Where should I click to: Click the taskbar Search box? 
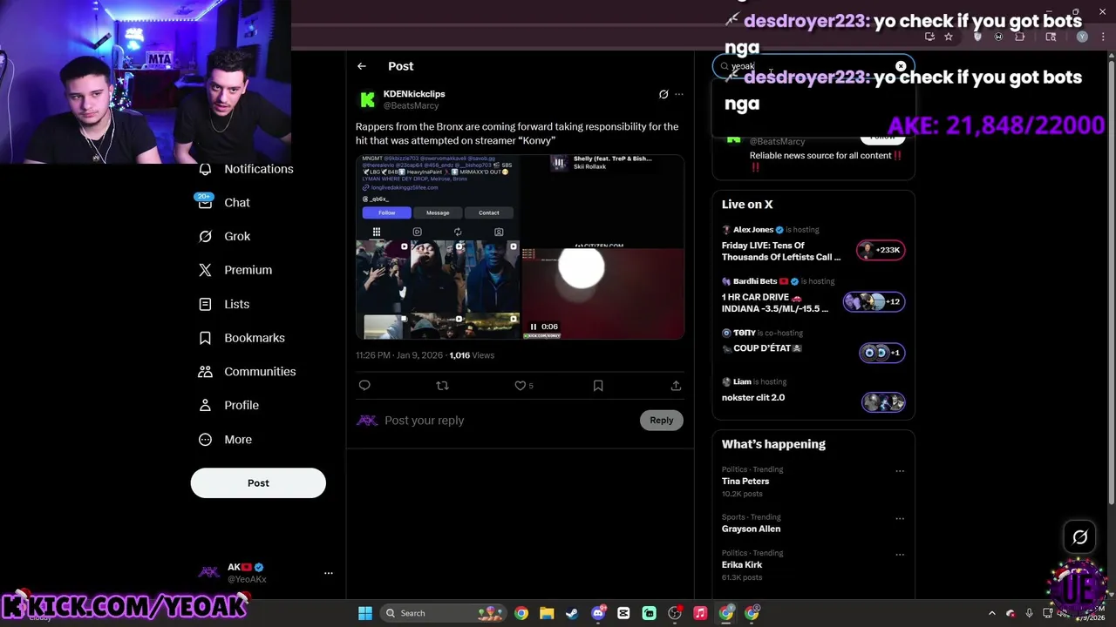[445, 613]
